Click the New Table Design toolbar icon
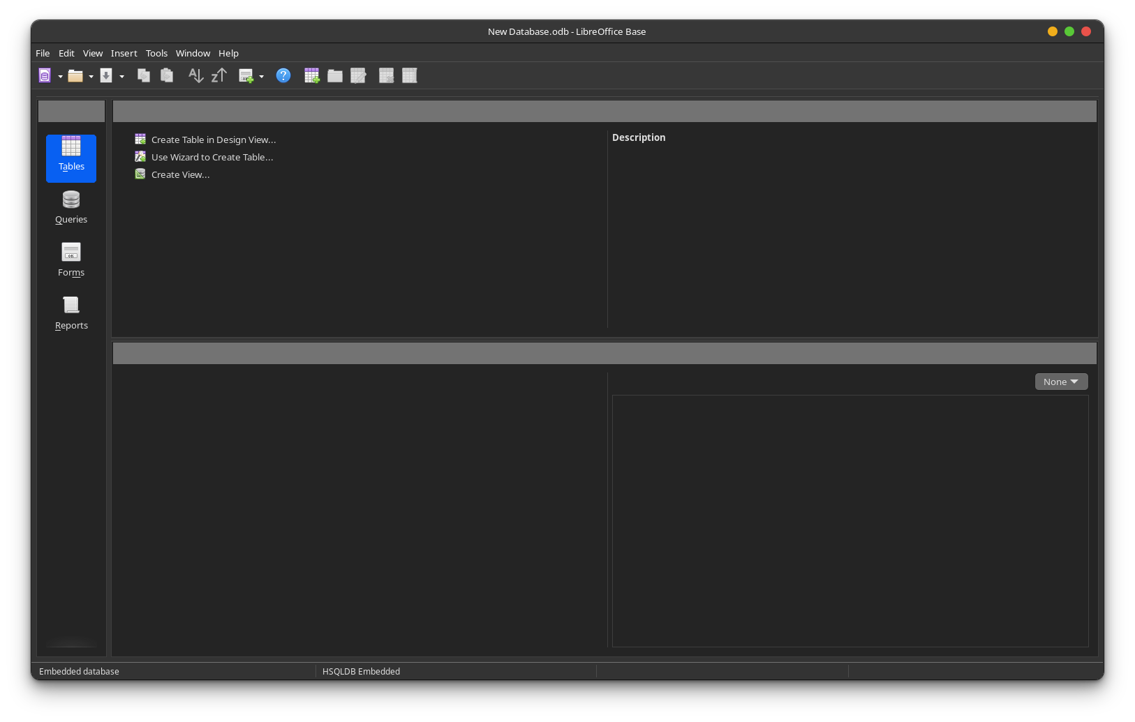The width and height of the screenshot is (1135, 722). click(x=312, y=75)
